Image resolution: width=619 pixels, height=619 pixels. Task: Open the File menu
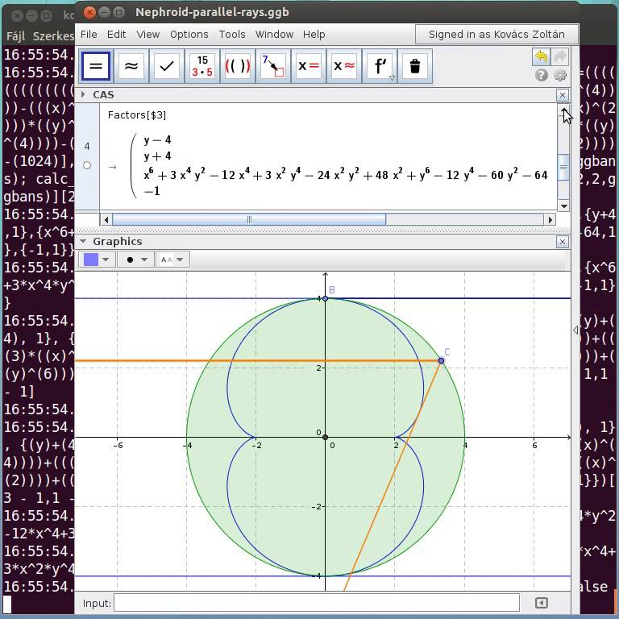click(89, 35)
